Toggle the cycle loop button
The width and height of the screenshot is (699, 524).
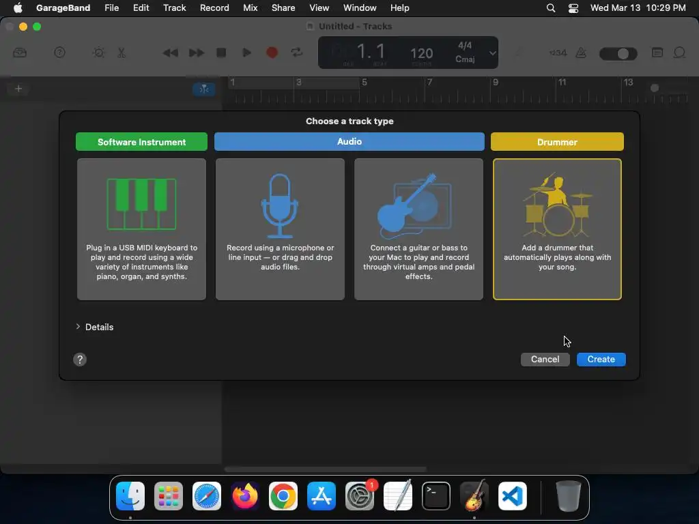coord(296,53)
